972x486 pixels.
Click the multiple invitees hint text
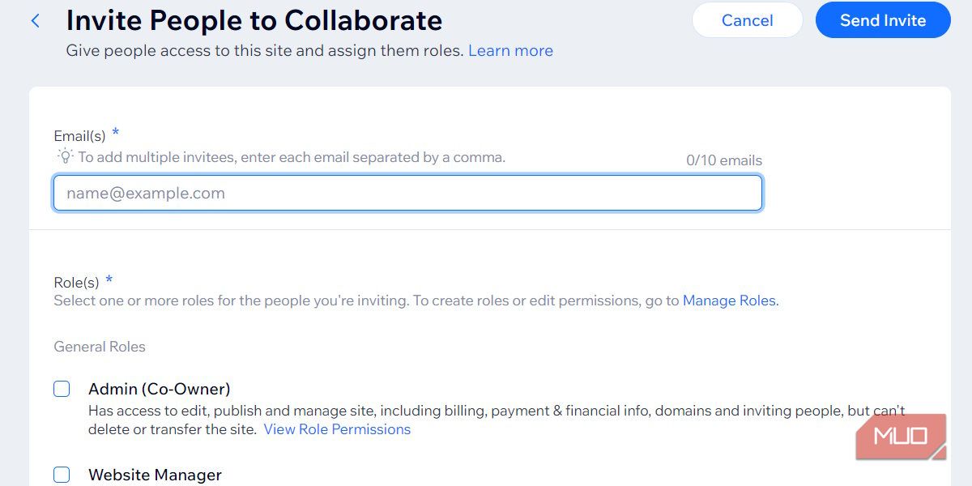coord(292,157)
